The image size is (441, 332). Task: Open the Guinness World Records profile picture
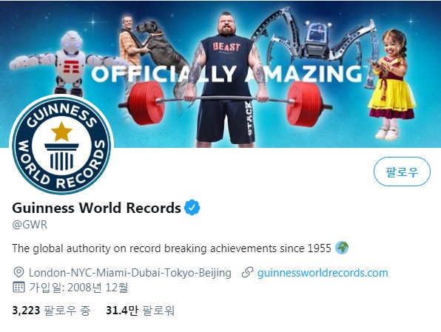point(61,145)
